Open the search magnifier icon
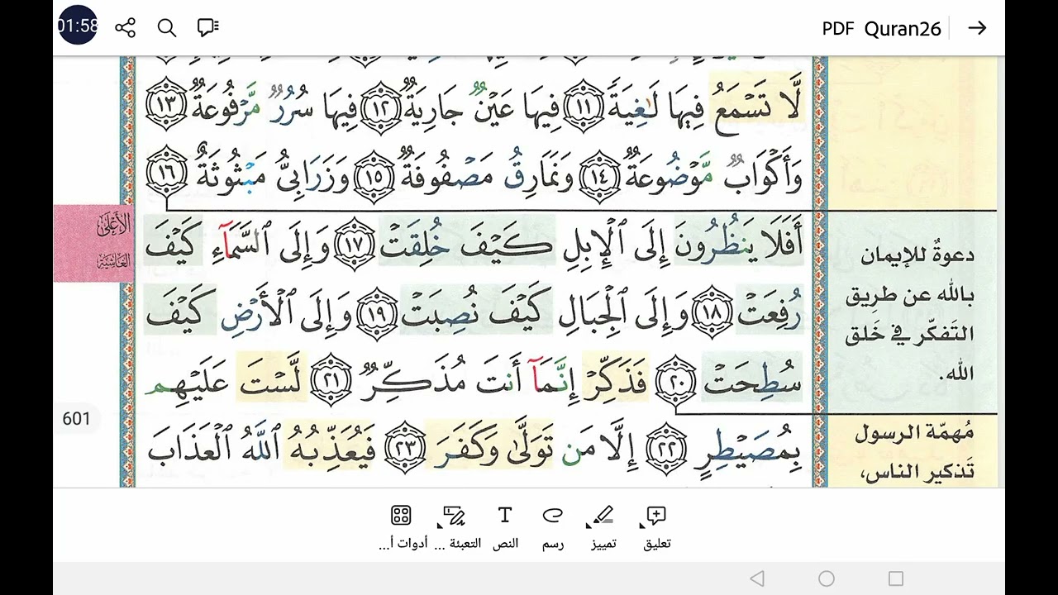1058x595 pixels. [x=167, y=28]
